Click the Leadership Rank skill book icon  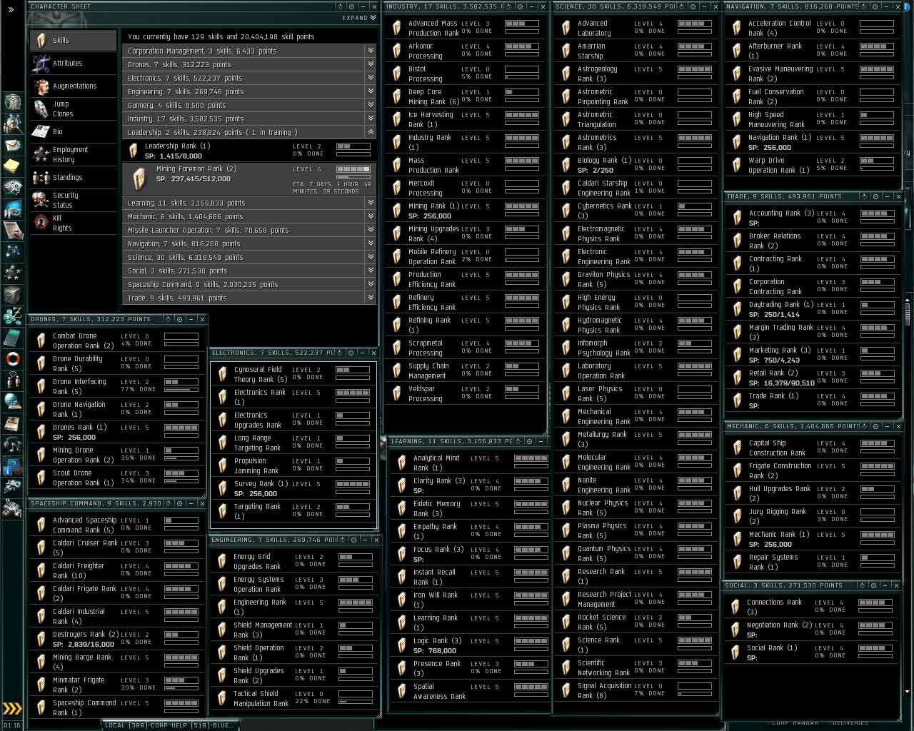134,151
